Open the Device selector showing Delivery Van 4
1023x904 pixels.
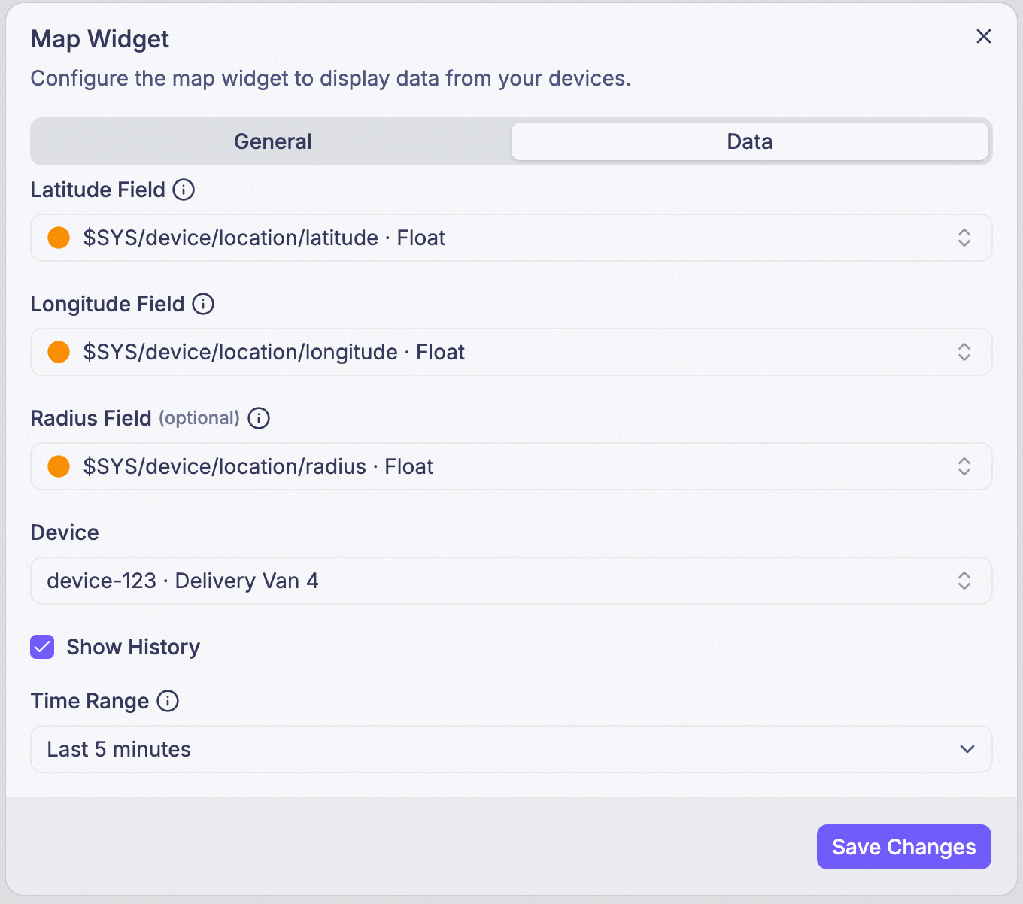coord(511,581)
